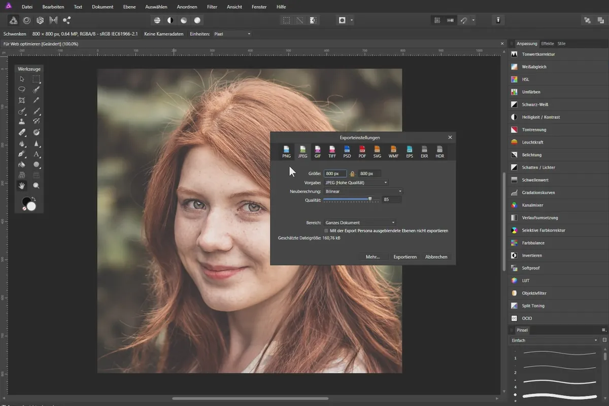
Task: Switch to the Stile tab
Action: tap(561, 44)
